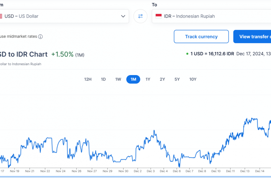Choose the 2Y chart period
The image size is (271, 178).
pos(162,79)
